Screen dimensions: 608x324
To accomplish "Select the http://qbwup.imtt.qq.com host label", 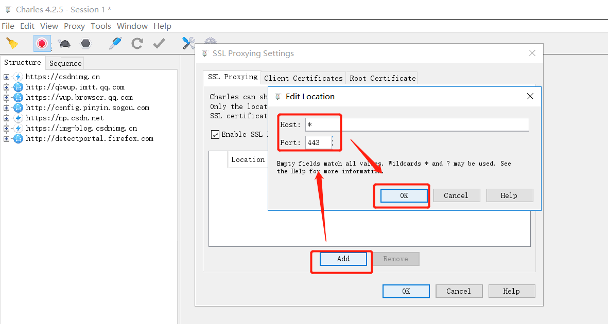I will coord(75,87).
